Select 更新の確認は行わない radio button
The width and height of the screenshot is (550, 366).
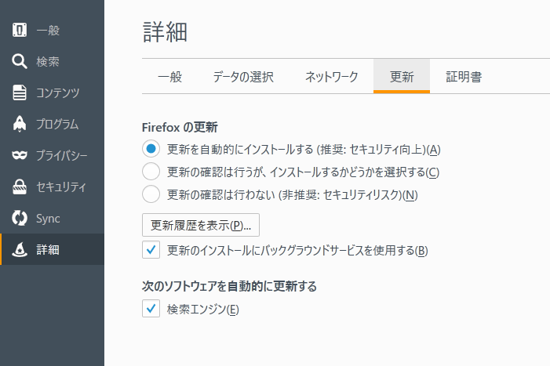pyautogui.click(x=151, y=194)
